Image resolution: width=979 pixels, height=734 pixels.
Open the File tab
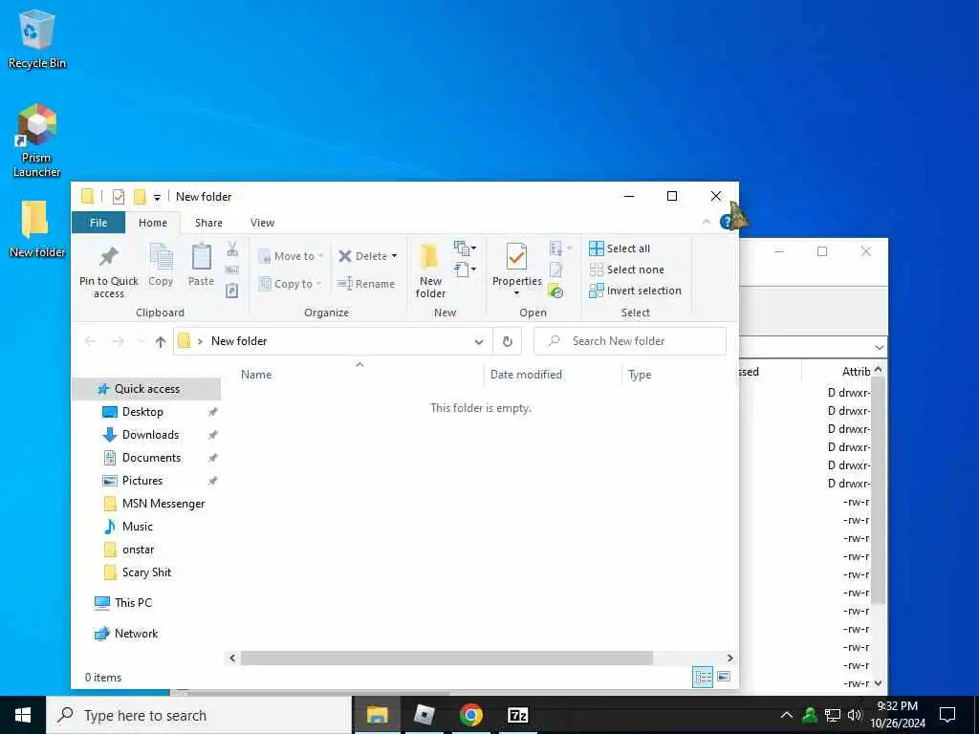(x=98, y=223)
